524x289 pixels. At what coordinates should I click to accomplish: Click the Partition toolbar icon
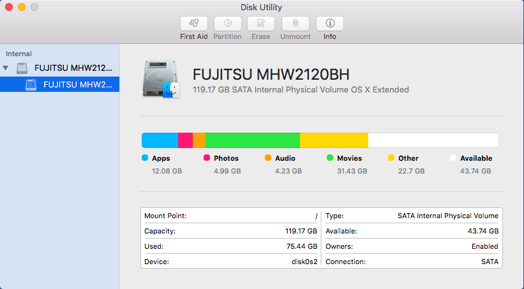228,24
